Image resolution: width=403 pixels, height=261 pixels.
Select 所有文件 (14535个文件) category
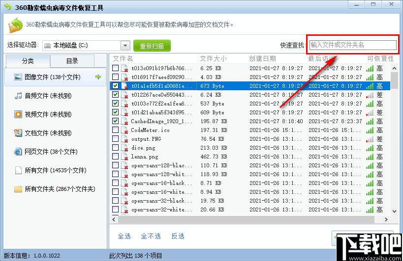[56, 170]
